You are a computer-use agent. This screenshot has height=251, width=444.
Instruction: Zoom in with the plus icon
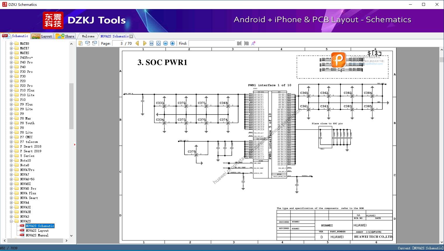pos(173,43)
